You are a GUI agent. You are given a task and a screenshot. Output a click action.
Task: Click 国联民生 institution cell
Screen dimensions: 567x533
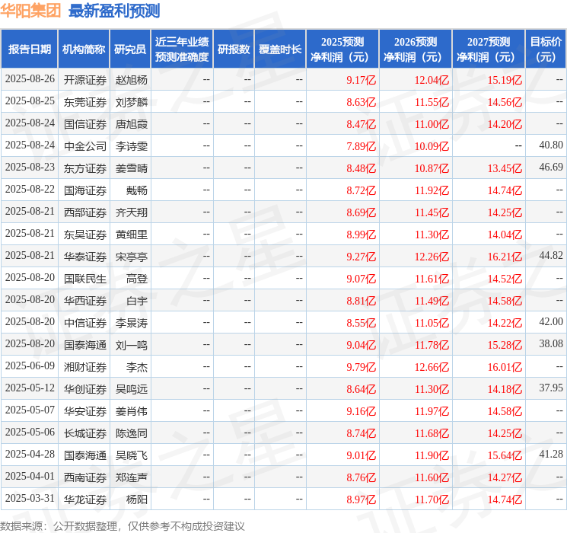(x=85, y=279)
